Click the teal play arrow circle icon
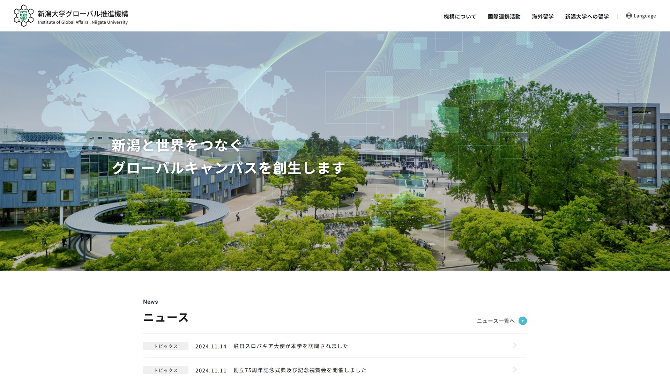The width and height of the screenshot is (670, 377). tap(522, 321)
